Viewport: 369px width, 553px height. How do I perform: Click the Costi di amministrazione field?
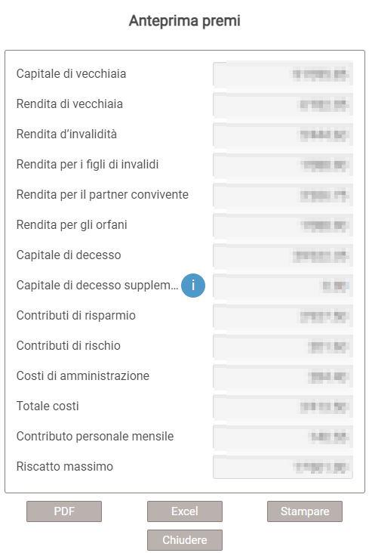click(283, 376)
